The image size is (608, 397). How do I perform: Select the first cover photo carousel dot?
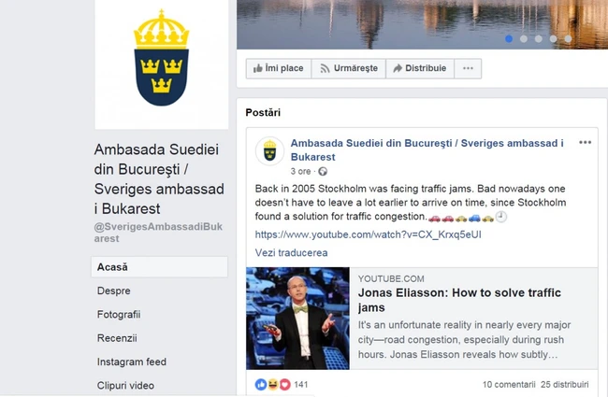(x=509, y=38)
